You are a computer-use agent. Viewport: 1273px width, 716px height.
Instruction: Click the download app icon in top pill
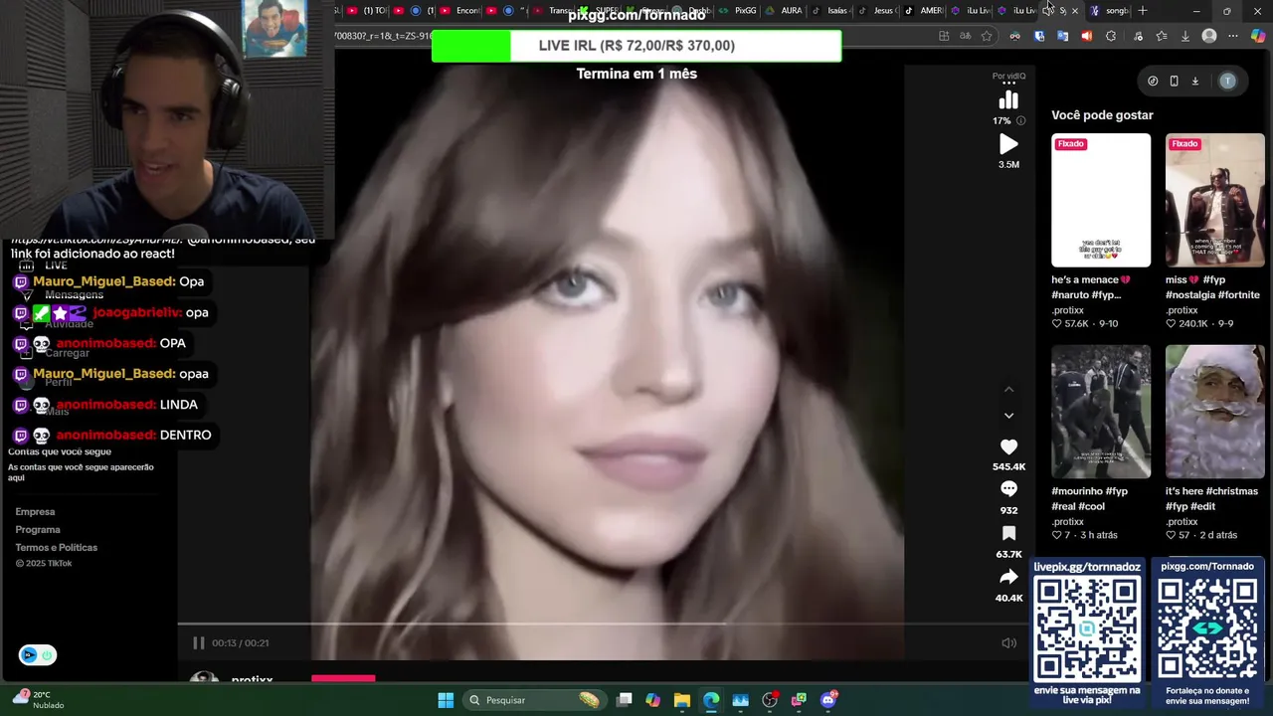point(1195,82)
